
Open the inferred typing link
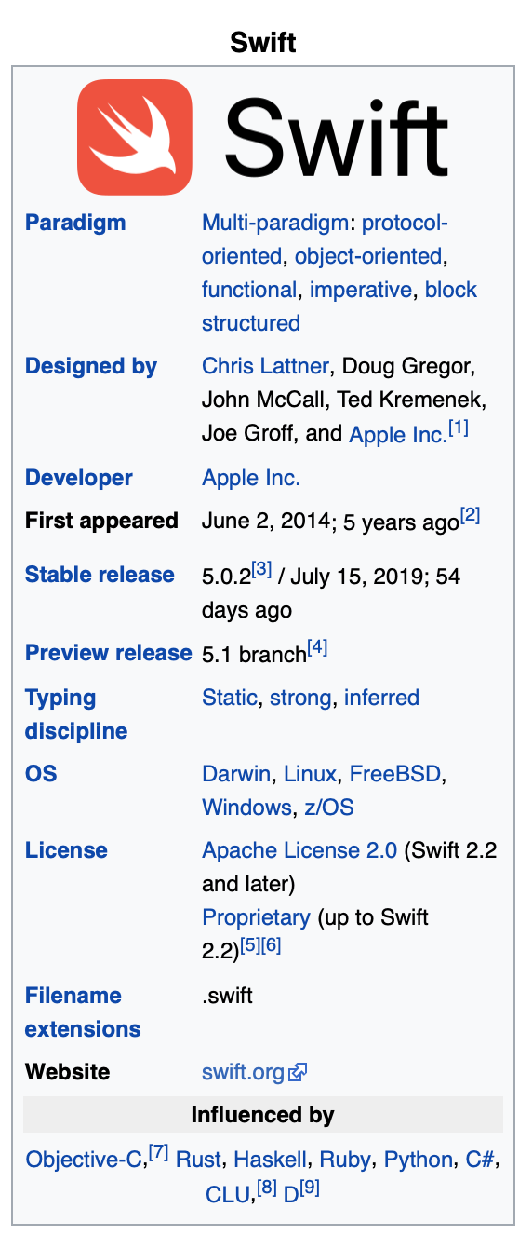[x=381, y=698]
